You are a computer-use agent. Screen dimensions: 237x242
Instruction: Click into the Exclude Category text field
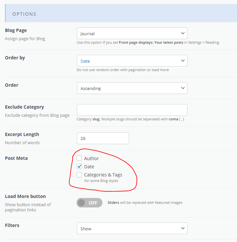[x=132, y=110]
